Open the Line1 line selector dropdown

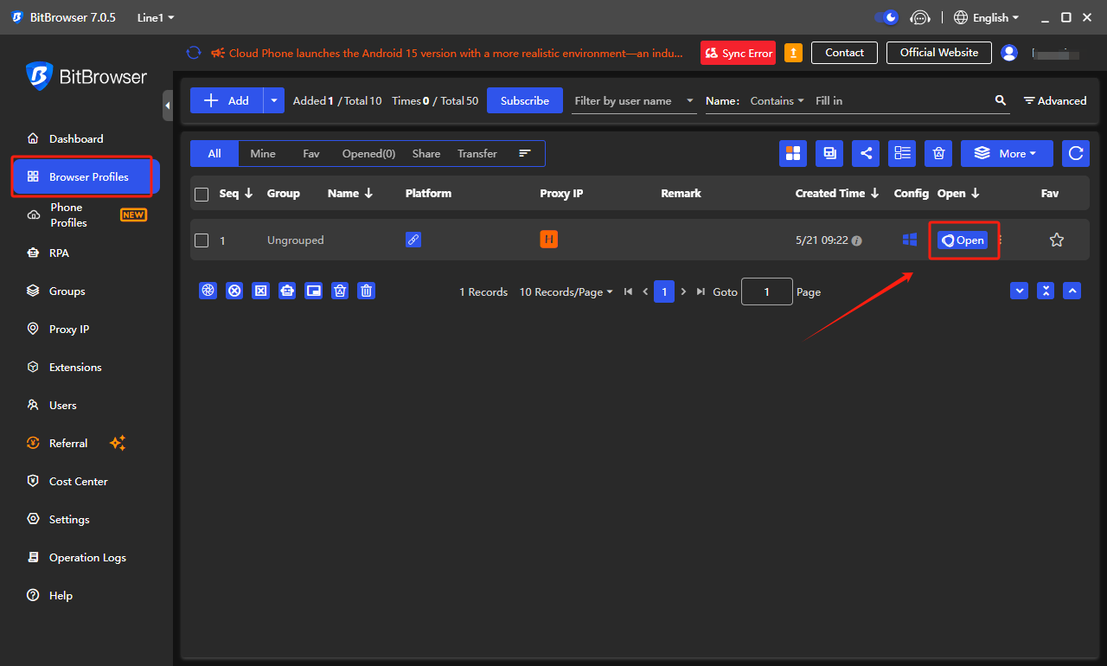(156, 17)
